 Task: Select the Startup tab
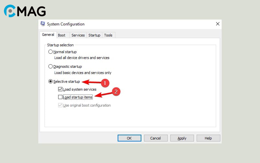point(94,35)
